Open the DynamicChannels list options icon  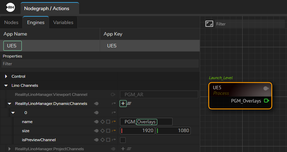129,104
